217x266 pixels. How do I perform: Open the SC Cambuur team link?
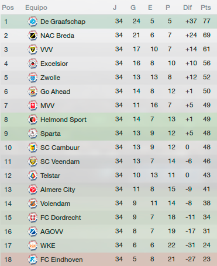tap(60, 148)
